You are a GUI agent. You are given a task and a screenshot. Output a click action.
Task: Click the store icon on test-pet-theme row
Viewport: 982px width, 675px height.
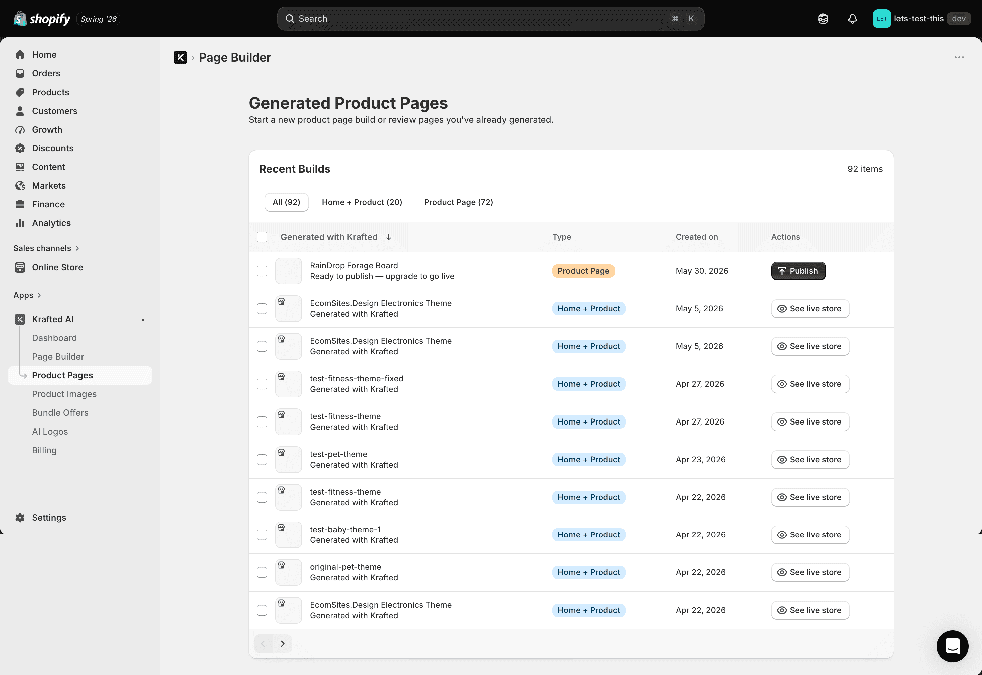tap(281, 453)
